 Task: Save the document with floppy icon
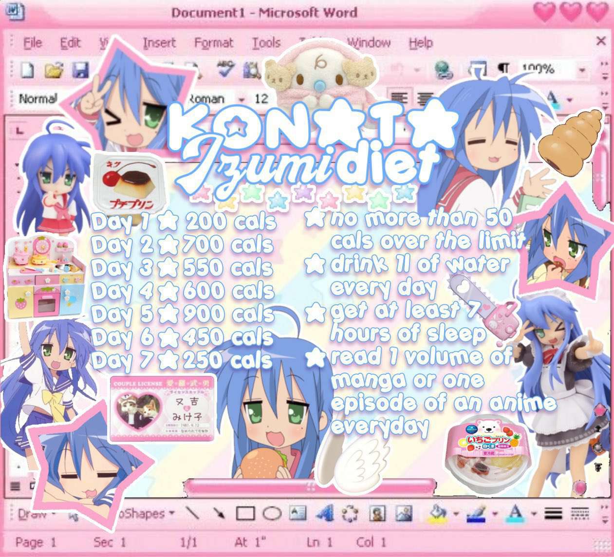[80, 70]
